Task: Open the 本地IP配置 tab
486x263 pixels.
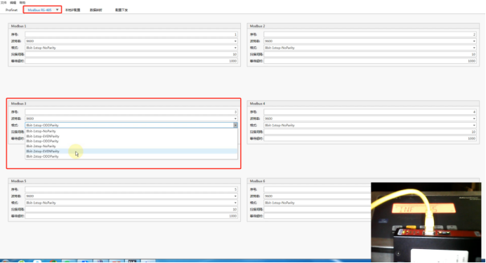Action: [x=72, y=10]
